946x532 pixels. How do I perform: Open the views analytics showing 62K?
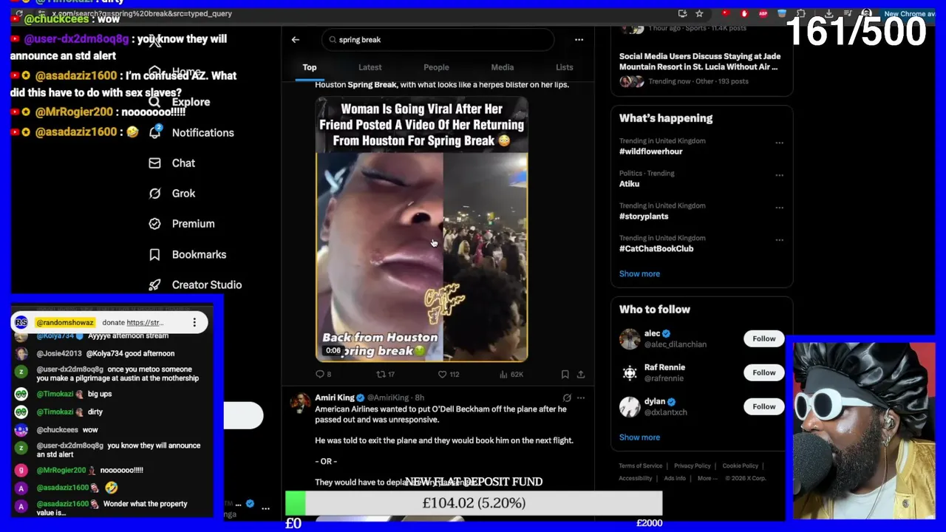click(511, 375)
